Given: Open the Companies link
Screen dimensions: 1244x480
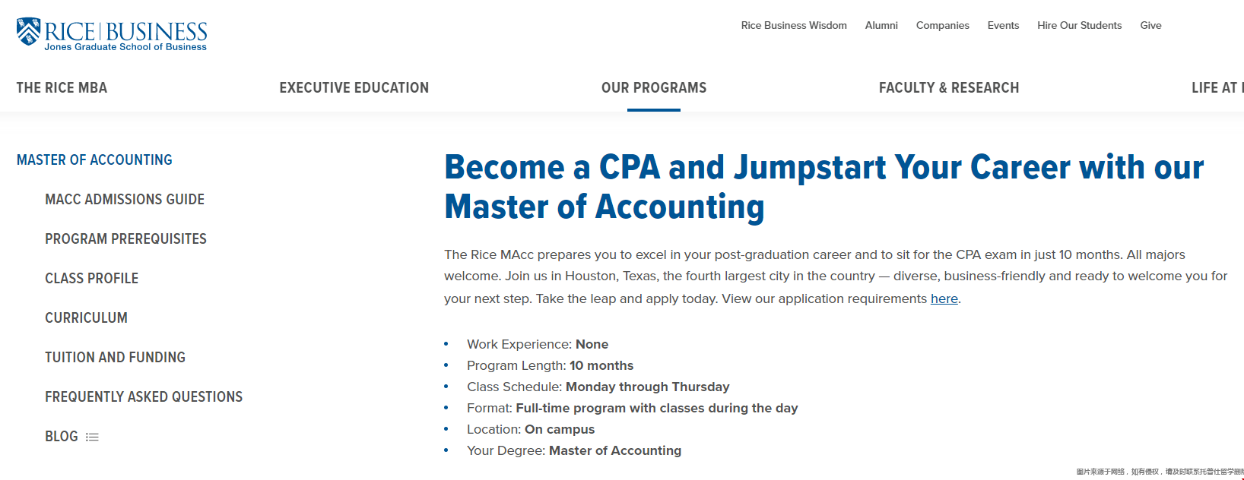Looking at the screenshot, I should [942, 25].
